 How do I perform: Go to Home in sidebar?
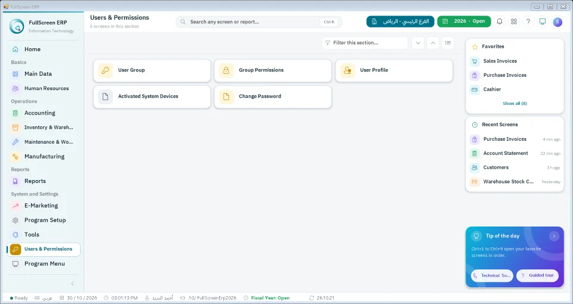click(x=44, y=49)
